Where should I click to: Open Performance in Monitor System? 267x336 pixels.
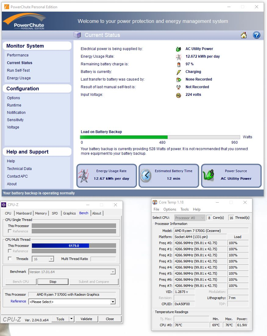[18, 55]
